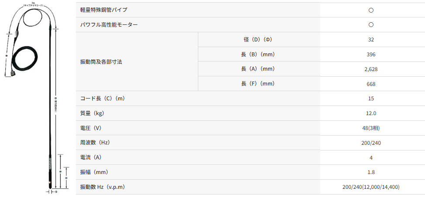Click the コード長（C）（m） row label
Image resolution: width=425 pixels, height=198 pixels.
coord(103,99)
